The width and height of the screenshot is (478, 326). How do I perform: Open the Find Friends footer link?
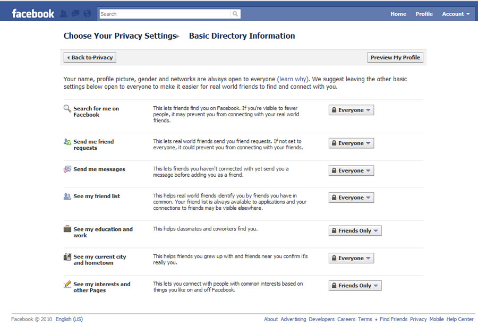click(394, 319)
